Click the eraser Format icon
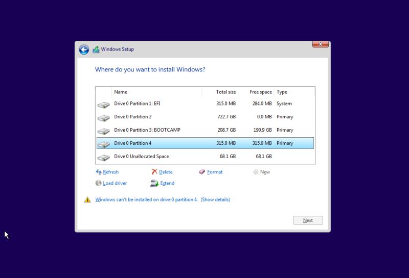The image size is (409, 278). tap(202, 172)
